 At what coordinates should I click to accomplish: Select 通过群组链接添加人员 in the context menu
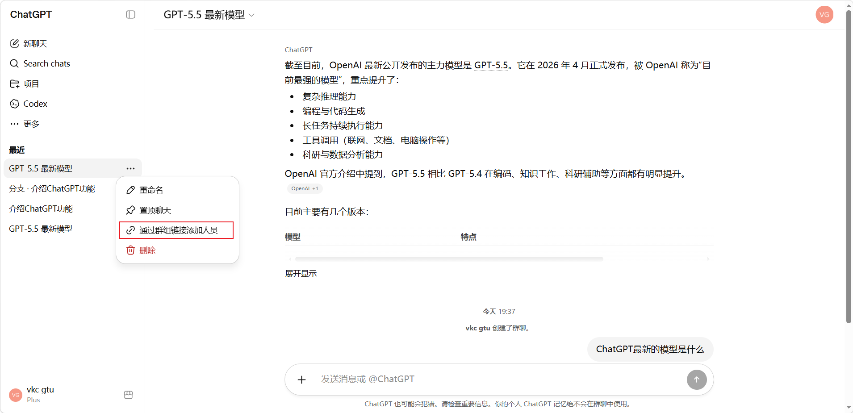coord(176,230)
